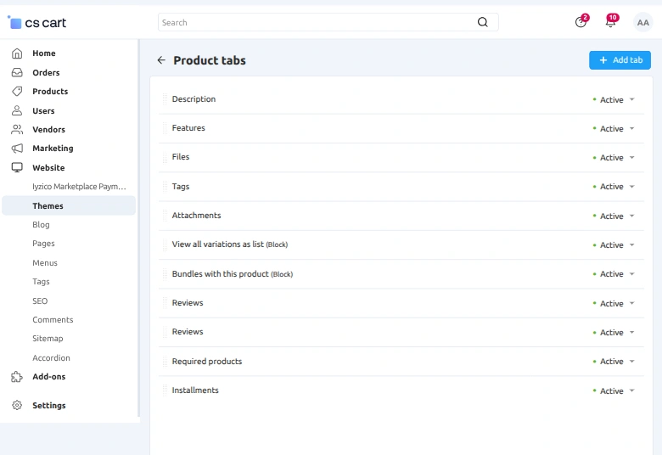Open the Sitemap submenu link
This screenshot has width=662, height=455.
[48, 339]
